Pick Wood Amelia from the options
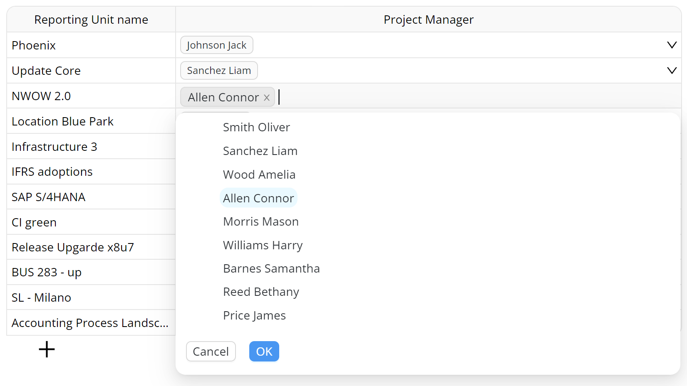The width and height of the screenshot is (687, 386). (x=259, y=175)
